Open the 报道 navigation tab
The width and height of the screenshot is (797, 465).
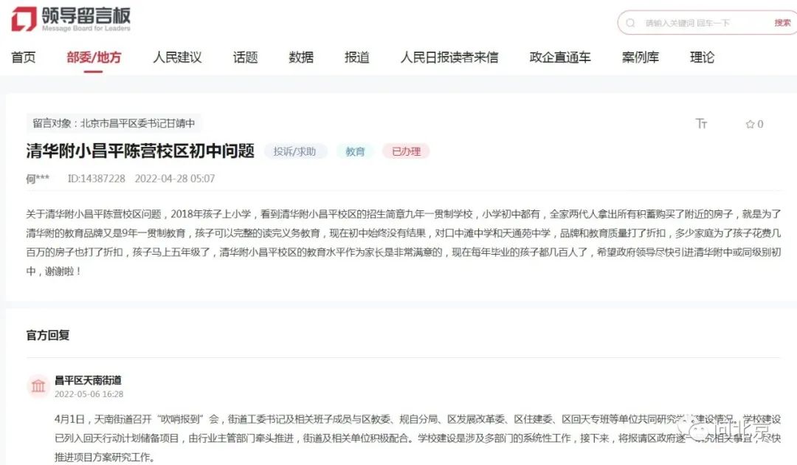coord(357,58)
